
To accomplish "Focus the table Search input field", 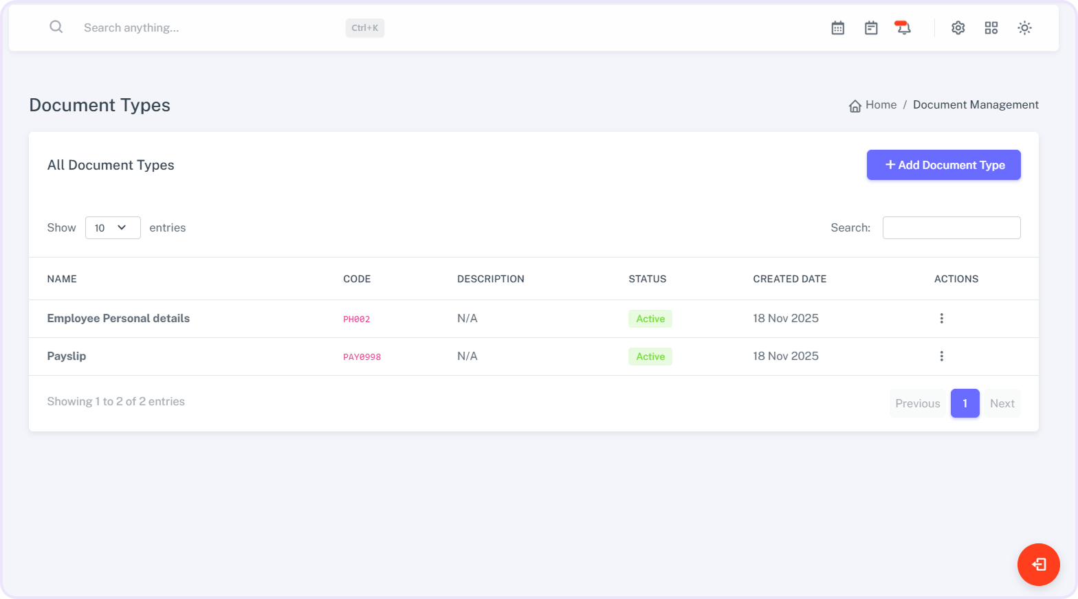I will click(951, 228).
